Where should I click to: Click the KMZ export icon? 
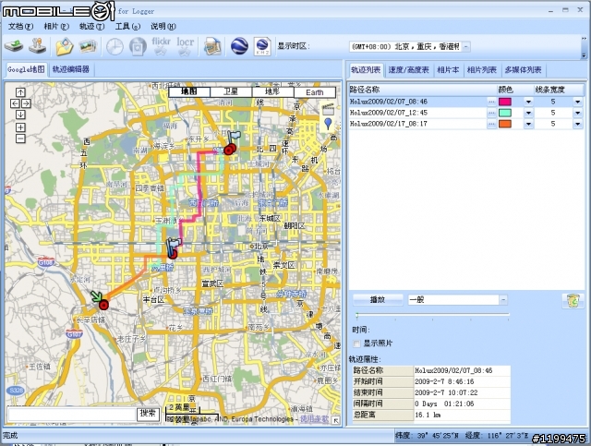262,47
